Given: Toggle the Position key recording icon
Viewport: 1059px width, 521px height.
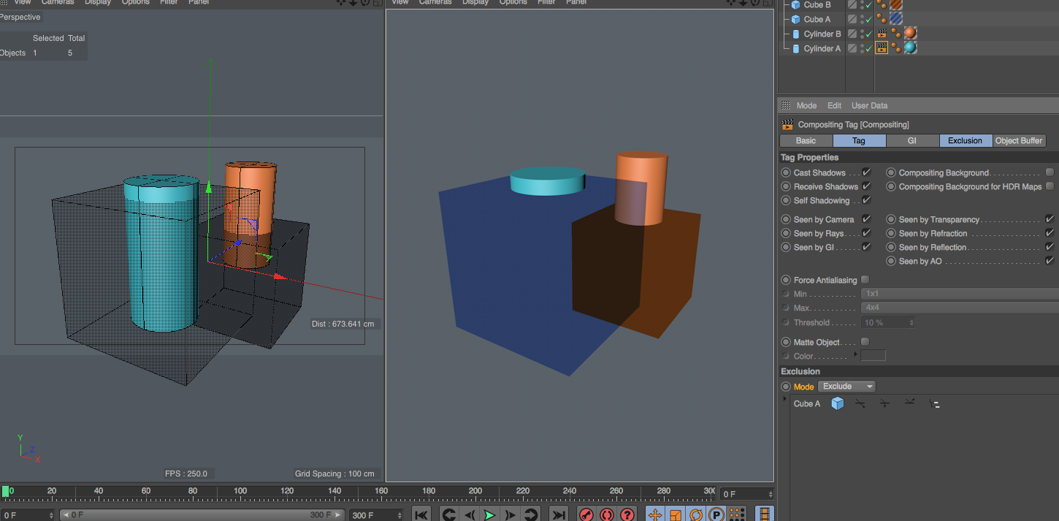Looking at the screenshot, I should click(x=655, y=514).
